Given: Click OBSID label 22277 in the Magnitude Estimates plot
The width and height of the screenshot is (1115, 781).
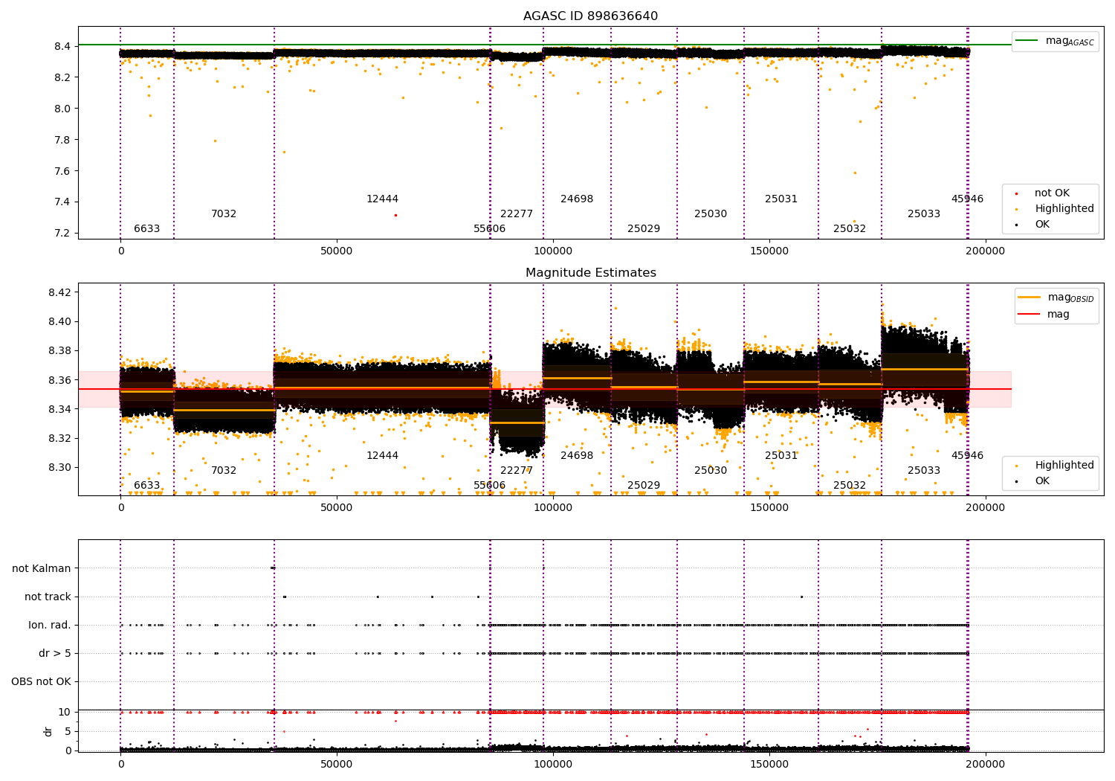Looking at the screenshot, I should pos(517,471).
